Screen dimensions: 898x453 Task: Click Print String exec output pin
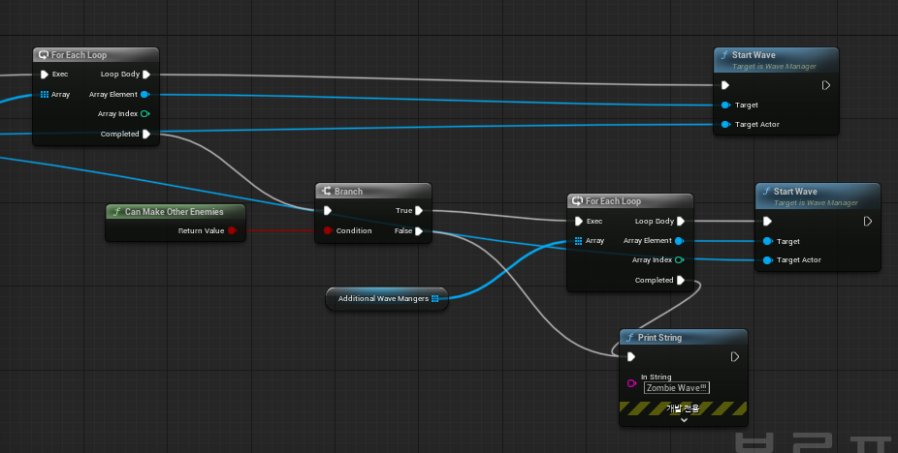pos(735,357)
